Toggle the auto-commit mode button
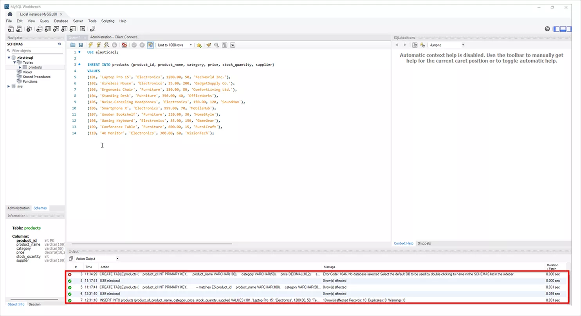 pyautogui.click(x=150, y=45)
